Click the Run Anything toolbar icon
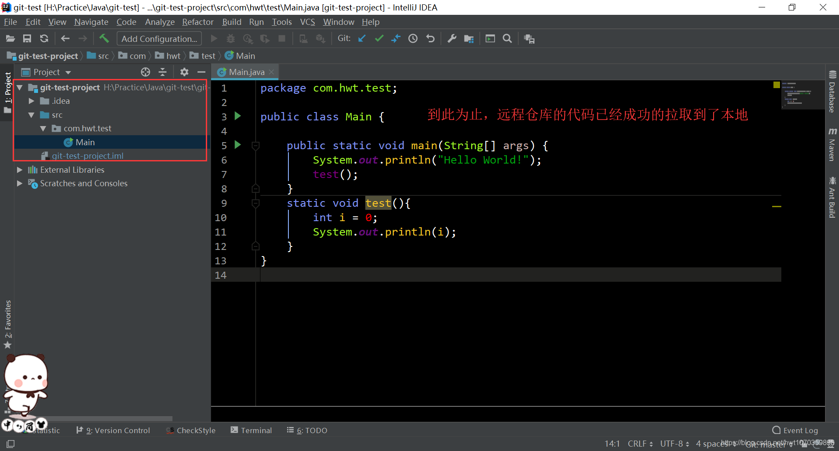This screenshot has width=839, height=451. click(490, 39)
